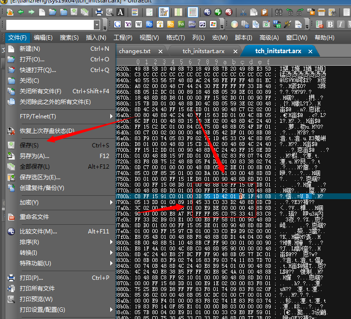Click the magic wand toolbar icon
Image resolution: width=351 pixels, height=319 pixels.
288,24
